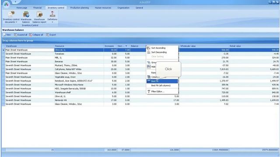Click the View toolbar button

[x=7, y=35]
